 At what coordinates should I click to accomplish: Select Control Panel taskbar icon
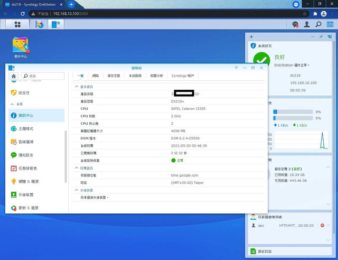click(x=56, y=24)
